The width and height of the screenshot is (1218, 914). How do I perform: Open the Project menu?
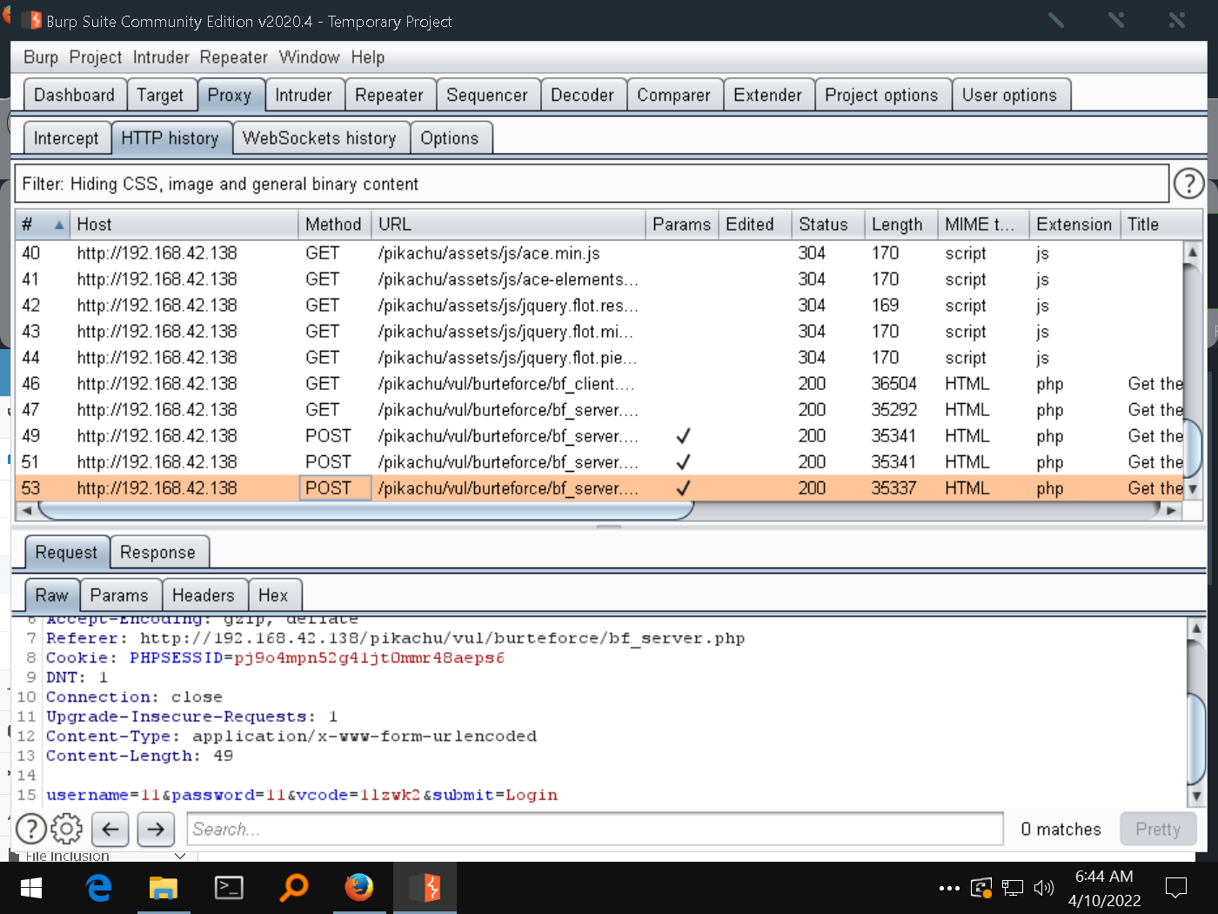pos(96,57)
